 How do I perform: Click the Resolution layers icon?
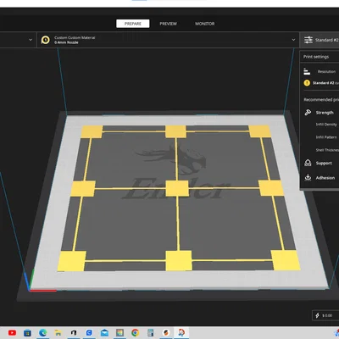click(307, 71)
